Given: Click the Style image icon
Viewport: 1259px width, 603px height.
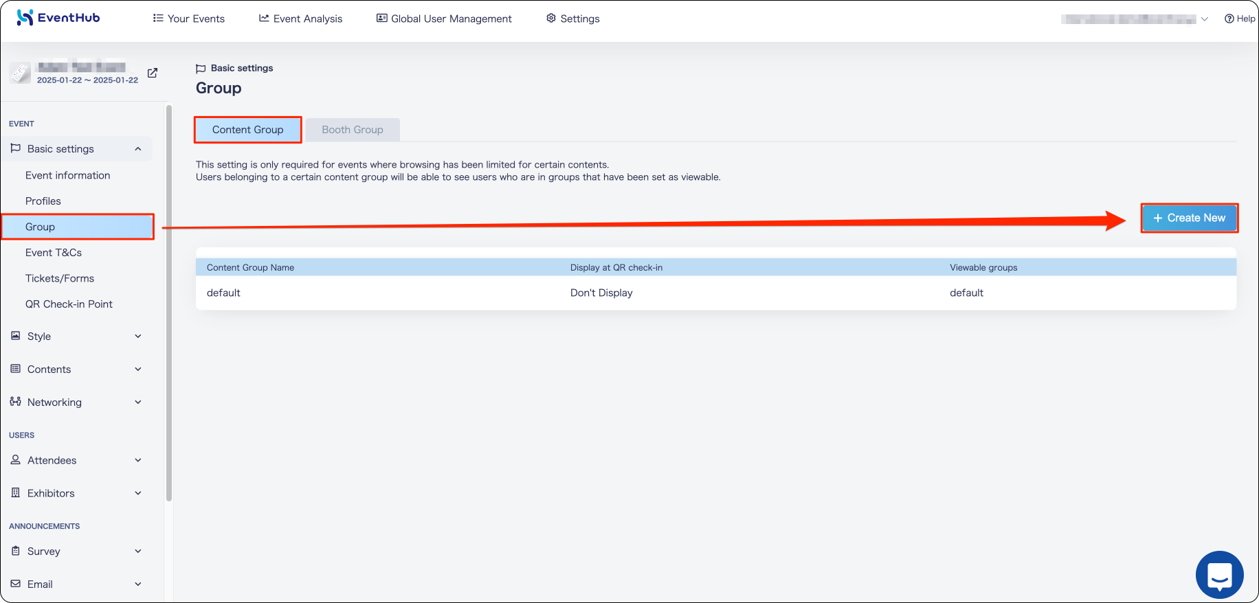Looking at the screenshot, I should (x=16, y=336).
